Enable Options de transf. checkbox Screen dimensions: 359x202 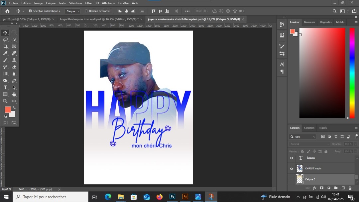[x=86, y=11]
